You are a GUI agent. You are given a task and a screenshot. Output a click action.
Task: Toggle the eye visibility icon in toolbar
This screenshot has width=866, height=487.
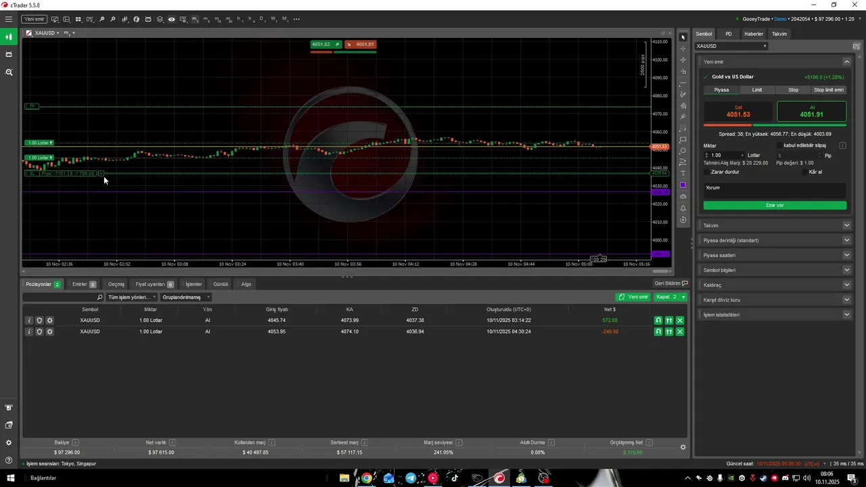point(172,19)
